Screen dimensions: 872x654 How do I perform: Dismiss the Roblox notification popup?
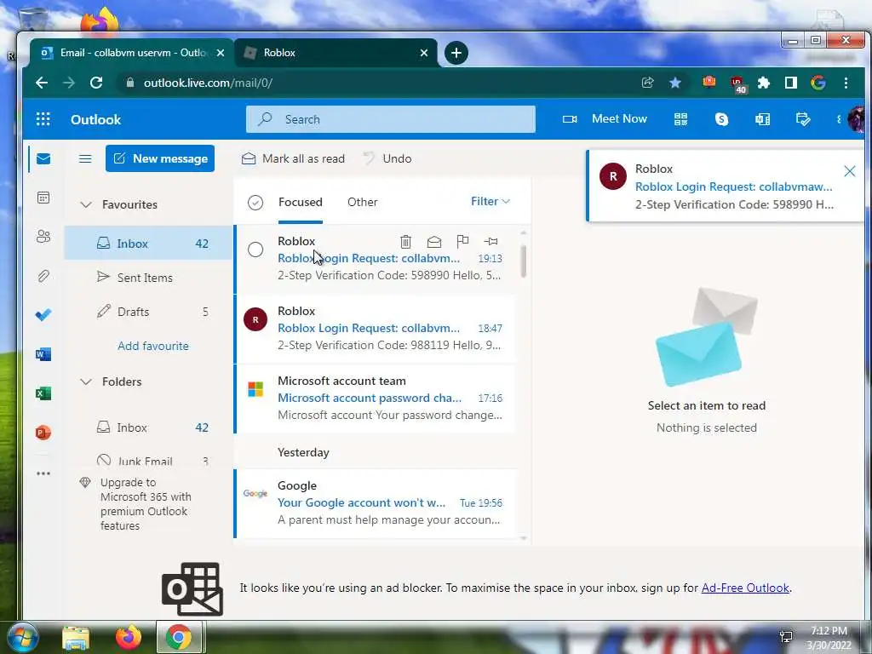pyautogui.click(x=849, y=171)
